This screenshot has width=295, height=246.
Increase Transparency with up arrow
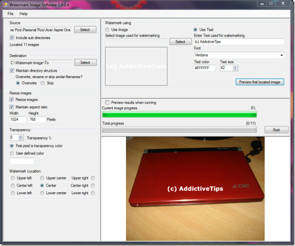[21, 136]
